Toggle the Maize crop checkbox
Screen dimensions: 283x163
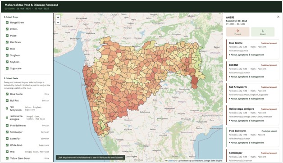[x=7, y=36]
